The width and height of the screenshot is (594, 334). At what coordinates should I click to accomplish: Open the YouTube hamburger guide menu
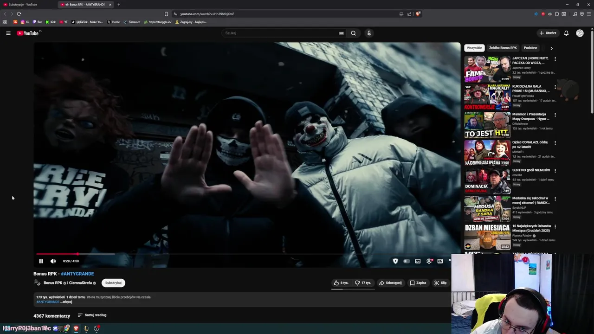[8, 33]
